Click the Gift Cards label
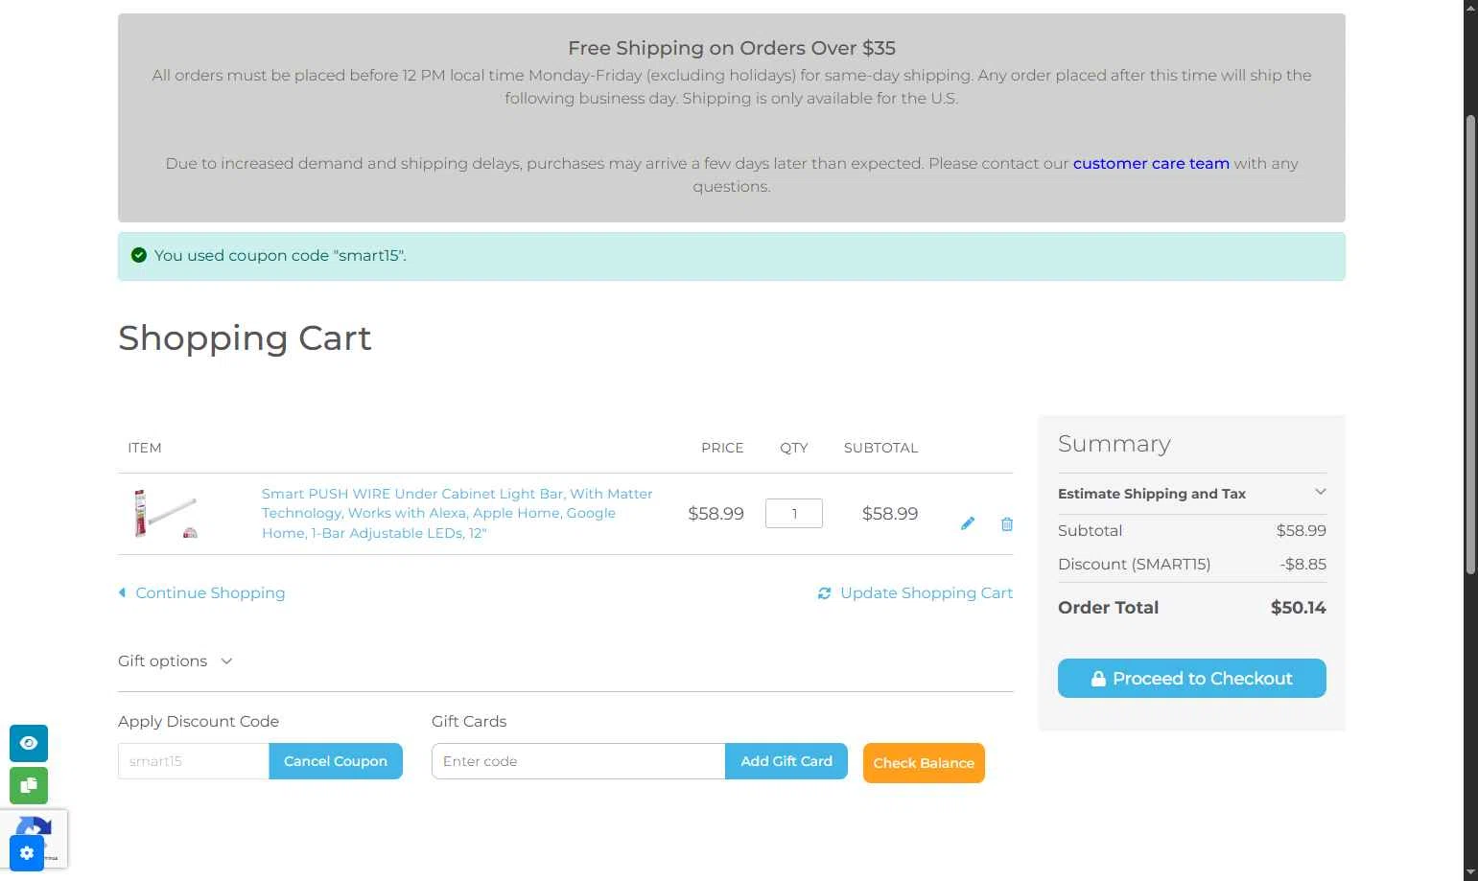Screen dimensions: 1478x881 point(469,721)
